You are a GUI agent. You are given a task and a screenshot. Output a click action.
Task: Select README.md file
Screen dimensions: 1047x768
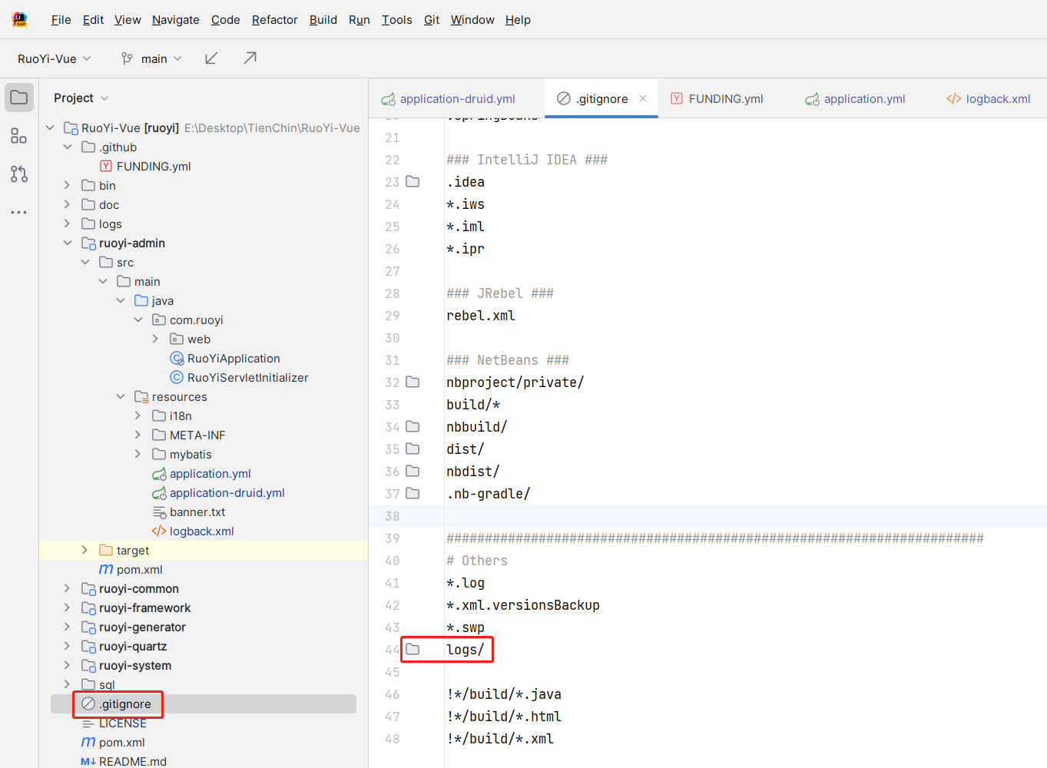(x=132, y=761)
